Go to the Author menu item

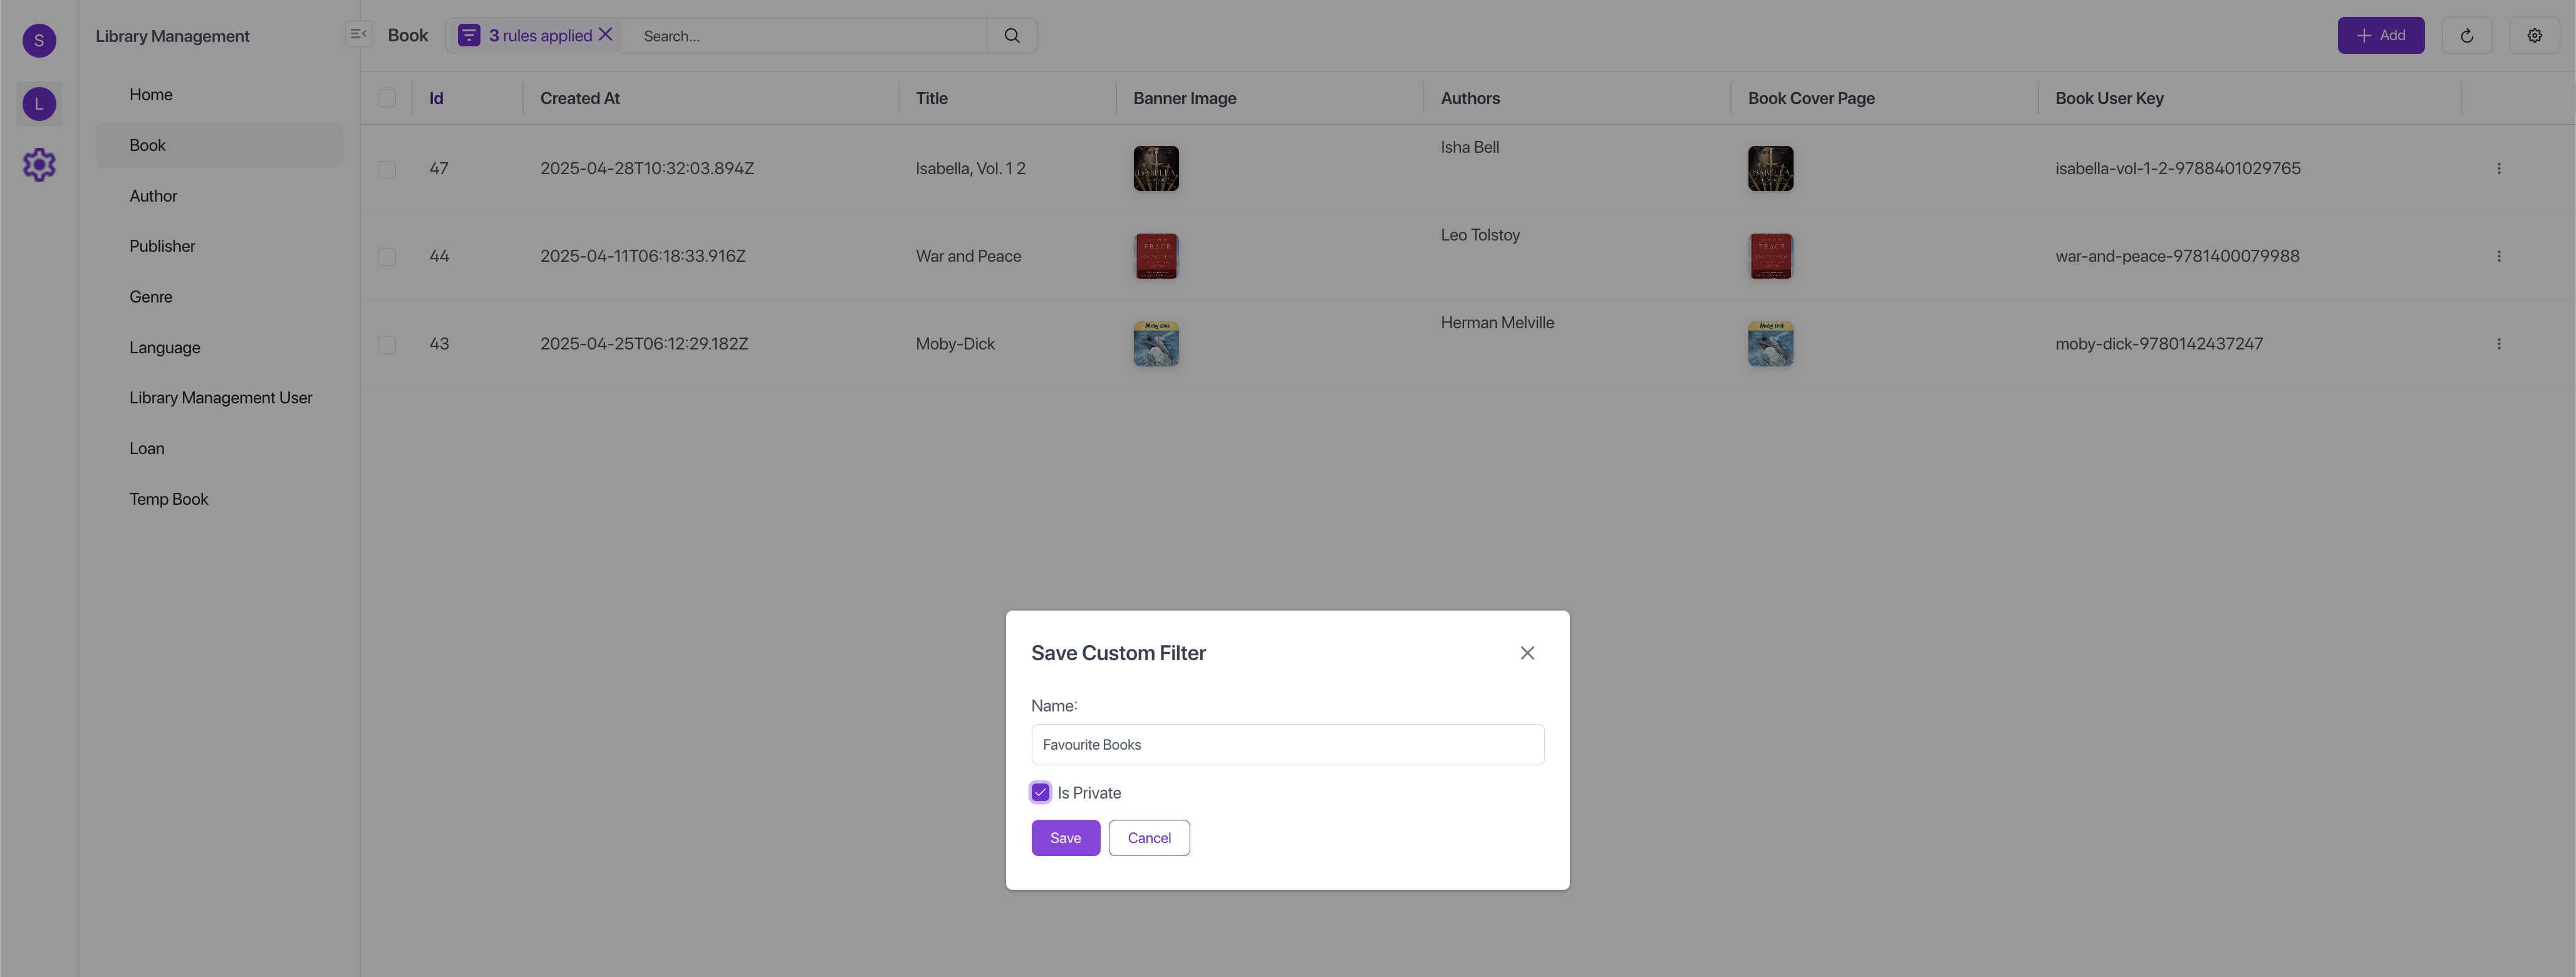153,196
